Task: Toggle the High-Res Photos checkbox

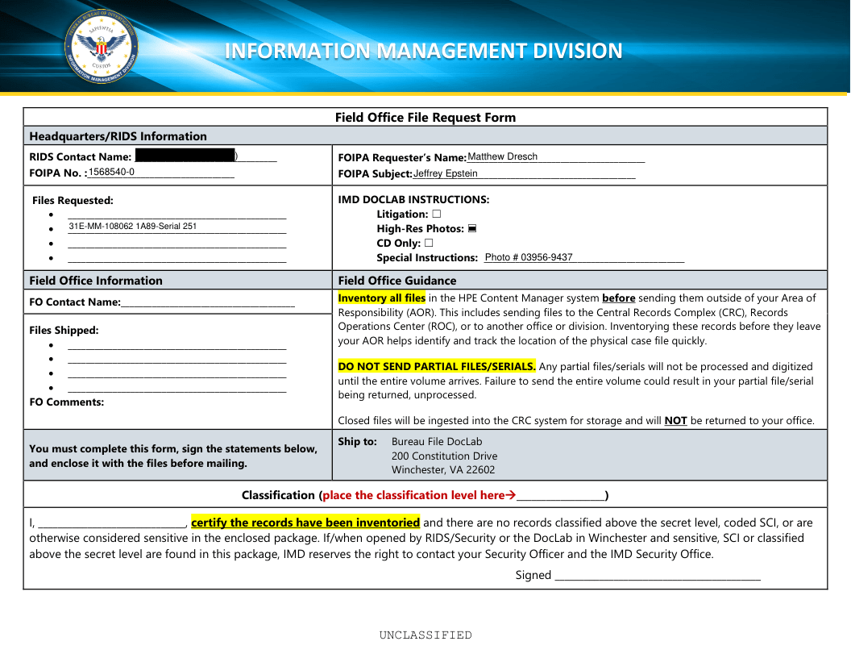Action: [472, 229]
